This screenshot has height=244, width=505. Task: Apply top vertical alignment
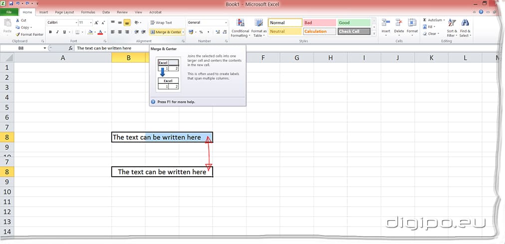point(113,22)
